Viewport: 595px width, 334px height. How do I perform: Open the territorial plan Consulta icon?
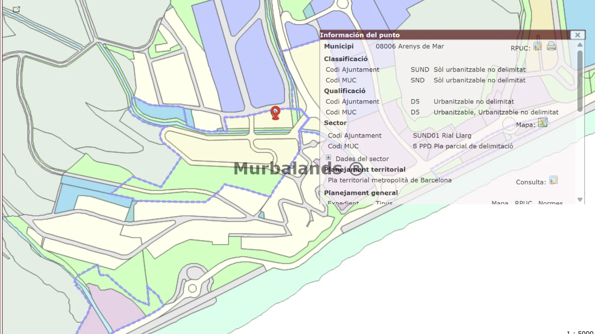click(x=553, y=180)
